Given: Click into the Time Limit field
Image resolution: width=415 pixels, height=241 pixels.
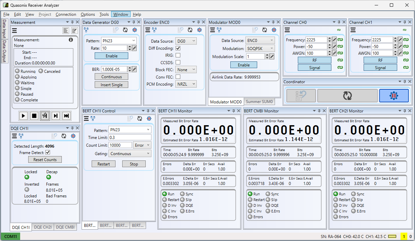Looking at the screenshot, I should pyautogui.click(x=130, y=137).
